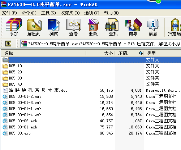This screenshot has height=150, width=181.
Task: Select file name D05.00-01-2.exb
Action: click(25, 96)
